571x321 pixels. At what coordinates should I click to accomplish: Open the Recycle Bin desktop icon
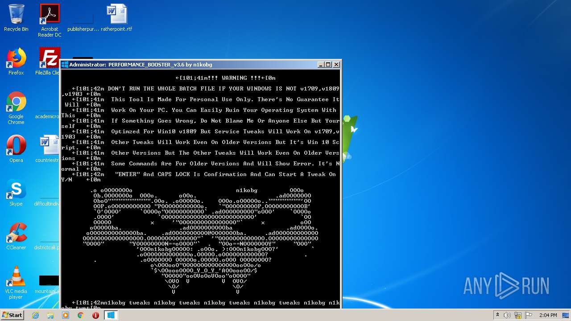point(16,18)
